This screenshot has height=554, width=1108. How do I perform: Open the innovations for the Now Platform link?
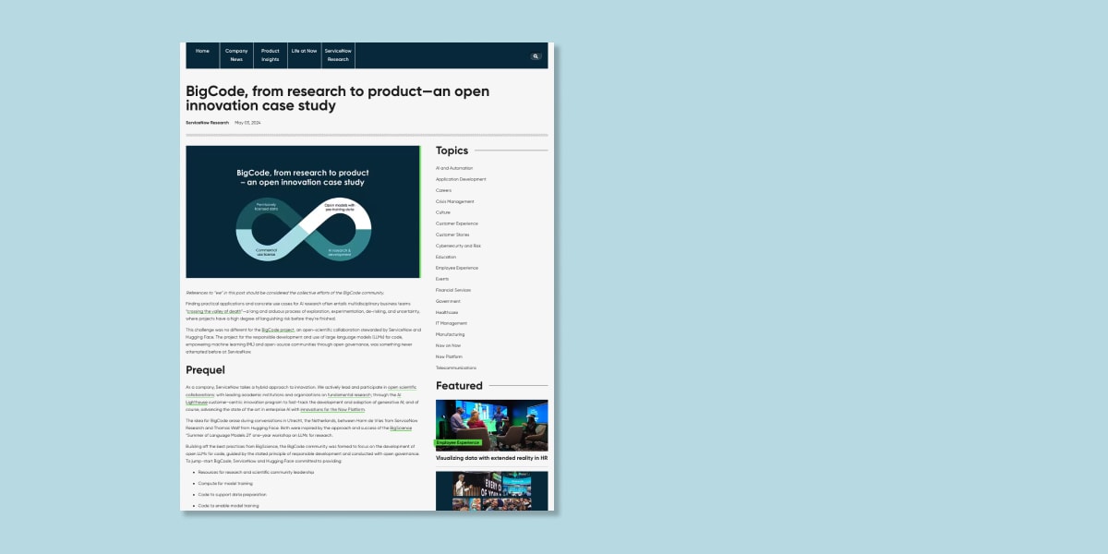331,409
